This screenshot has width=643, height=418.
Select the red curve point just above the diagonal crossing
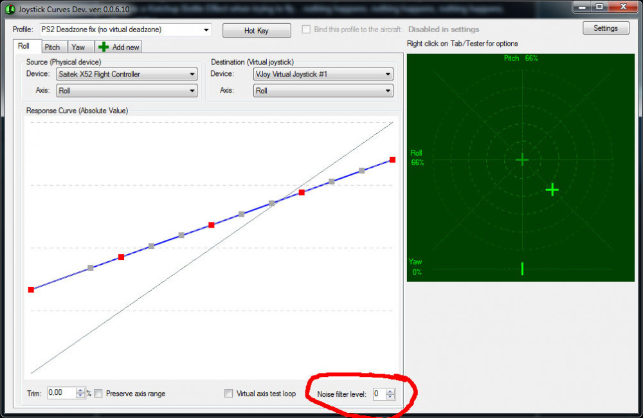tap(302, 192)
